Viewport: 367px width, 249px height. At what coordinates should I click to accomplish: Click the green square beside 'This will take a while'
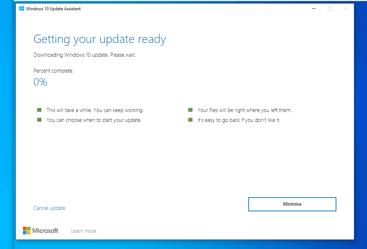click(x=39, y=110)
